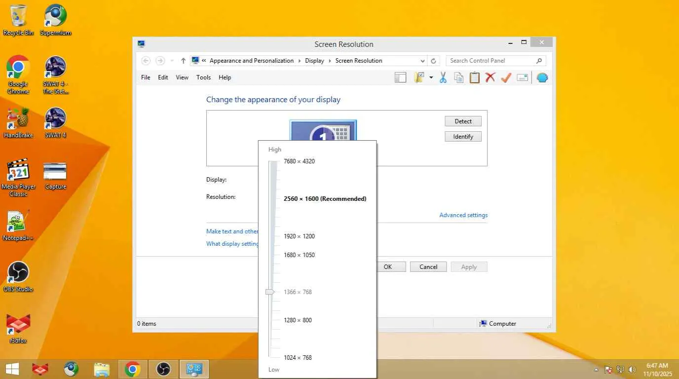Click the 'What display settings' link
The image size is (679, 379).
(x=232, y=244)
